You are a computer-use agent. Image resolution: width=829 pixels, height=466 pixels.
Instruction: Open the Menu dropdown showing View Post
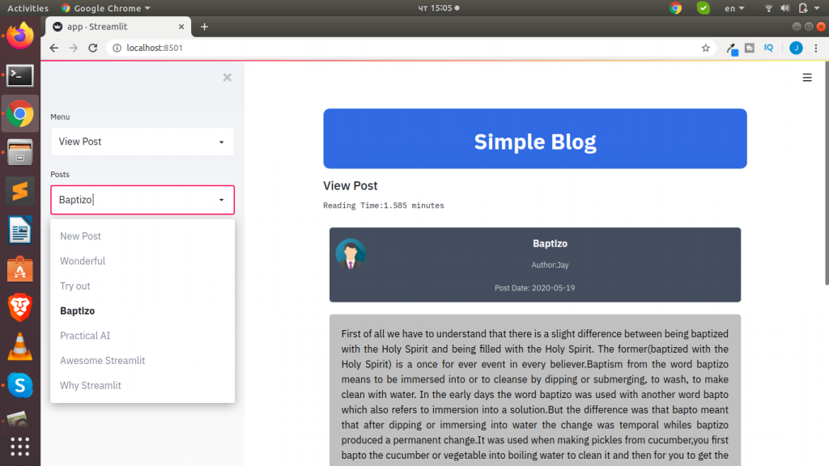(142, 142)
